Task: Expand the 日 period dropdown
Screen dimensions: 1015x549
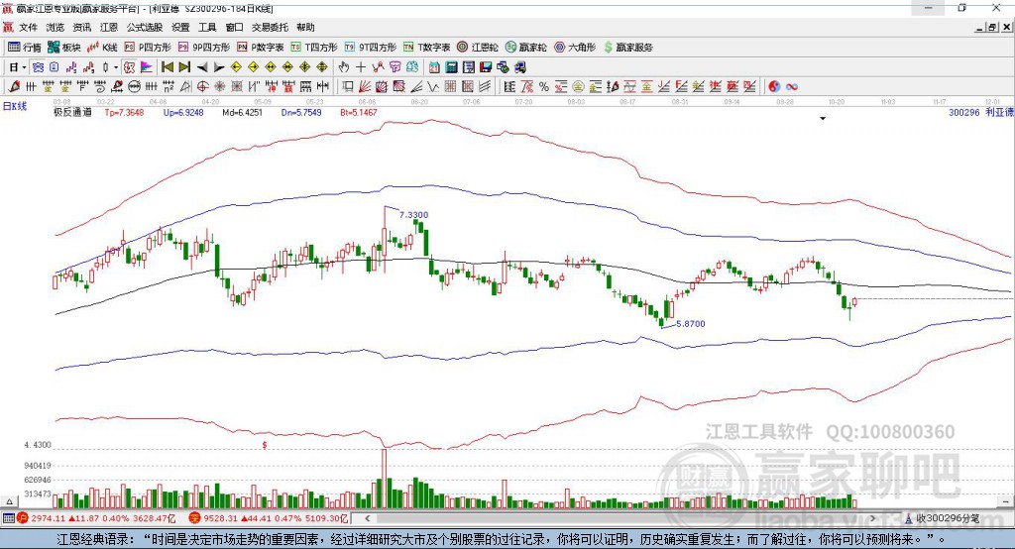Action: [x=24, y=67]
